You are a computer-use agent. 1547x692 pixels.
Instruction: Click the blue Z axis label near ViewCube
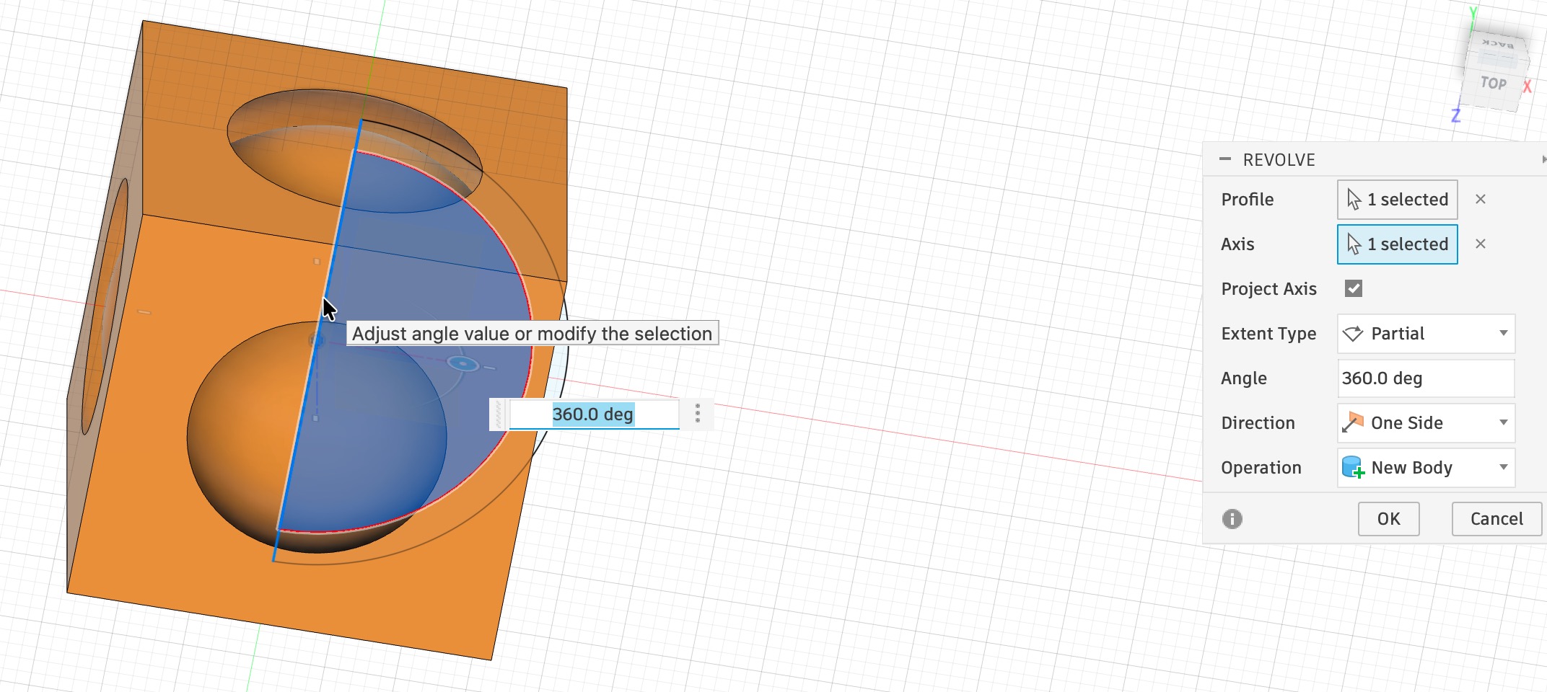[1456, 115]
